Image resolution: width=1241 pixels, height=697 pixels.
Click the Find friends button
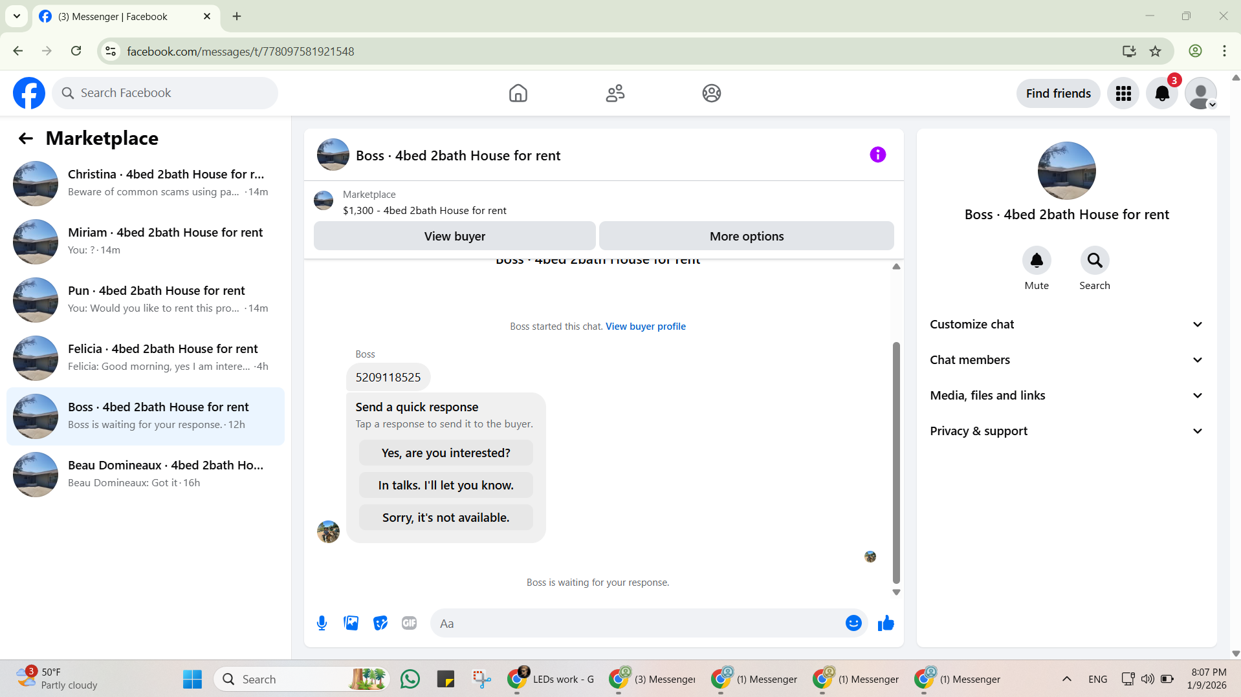1058,94
